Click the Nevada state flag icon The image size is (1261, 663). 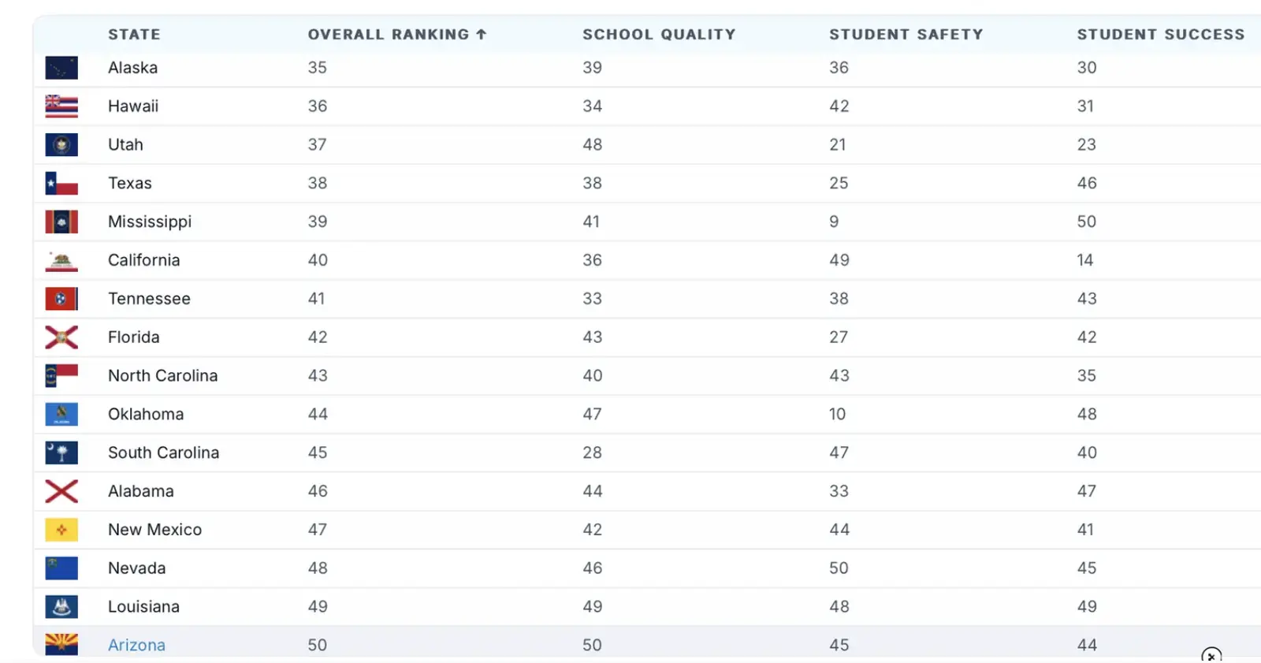click(61, 568)
